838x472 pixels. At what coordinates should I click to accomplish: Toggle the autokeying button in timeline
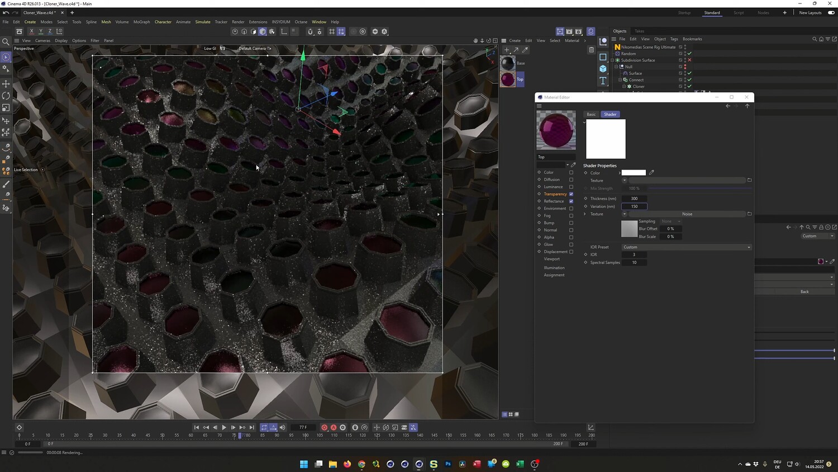pyautogui.click(x=334, y=427)
